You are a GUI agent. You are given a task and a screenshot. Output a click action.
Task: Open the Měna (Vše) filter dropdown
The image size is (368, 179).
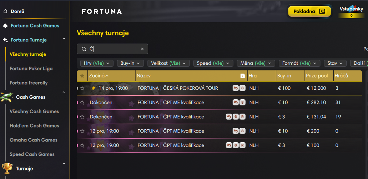[256, 63]
